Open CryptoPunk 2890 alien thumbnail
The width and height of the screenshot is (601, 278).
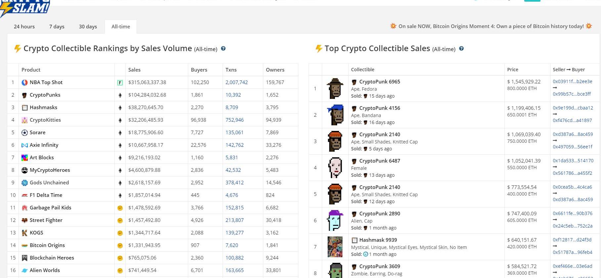(x=335, y=220)
